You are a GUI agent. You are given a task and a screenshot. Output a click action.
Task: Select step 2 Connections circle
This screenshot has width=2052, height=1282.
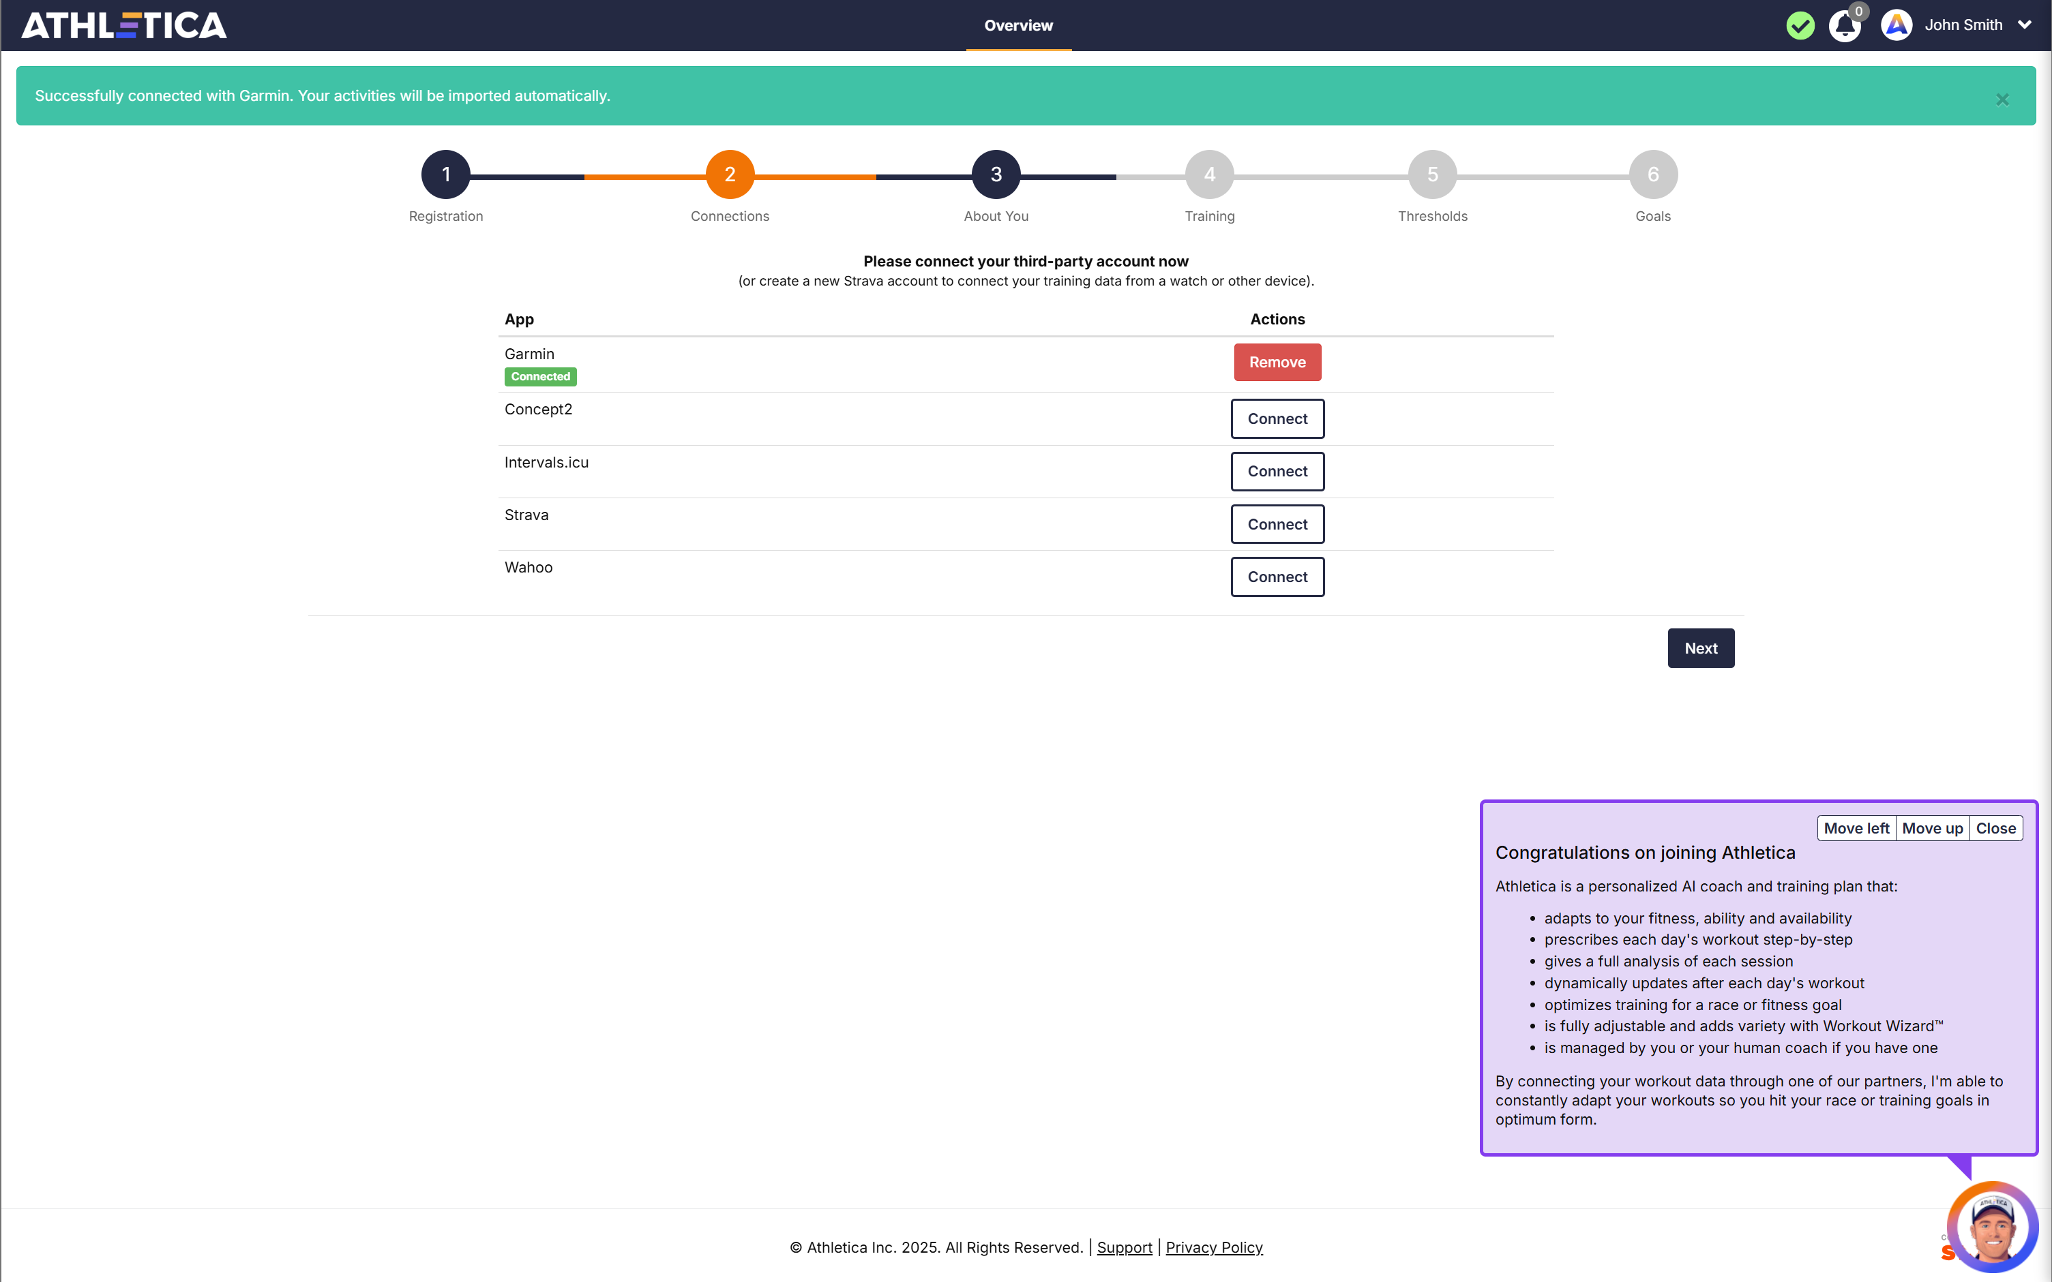pos(730,174)
